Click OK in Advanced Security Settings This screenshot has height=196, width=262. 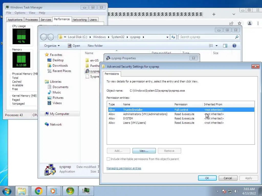point(207,178)
